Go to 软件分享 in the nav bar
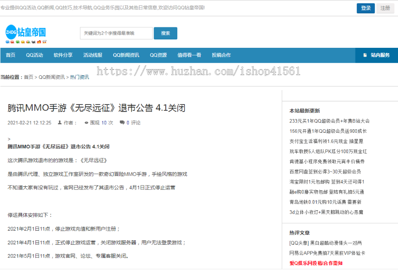The width and height of the screenshot is (398, 270). (63, 55)
